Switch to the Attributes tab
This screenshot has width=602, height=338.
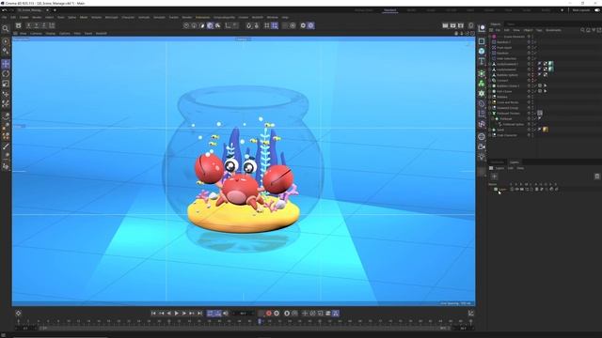(498, 162)
